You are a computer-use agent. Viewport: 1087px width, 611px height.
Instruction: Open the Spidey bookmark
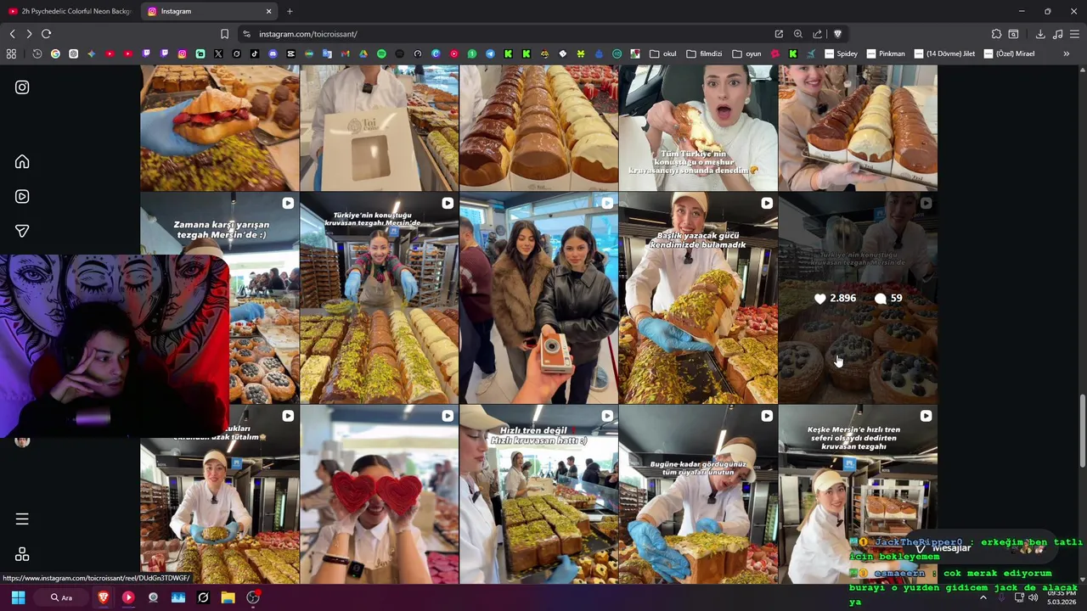tap(841, 53)
